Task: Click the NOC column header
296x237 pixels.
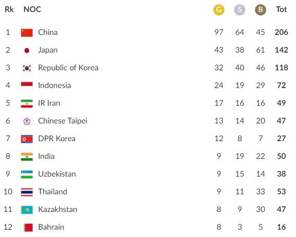Action: pyautogui.click(x=32, y=9)
